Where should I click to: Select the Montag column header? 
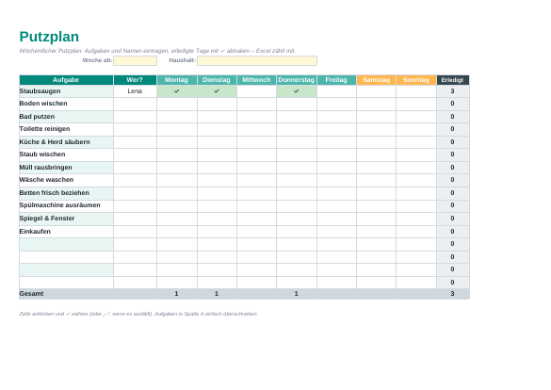click(177, 80)
